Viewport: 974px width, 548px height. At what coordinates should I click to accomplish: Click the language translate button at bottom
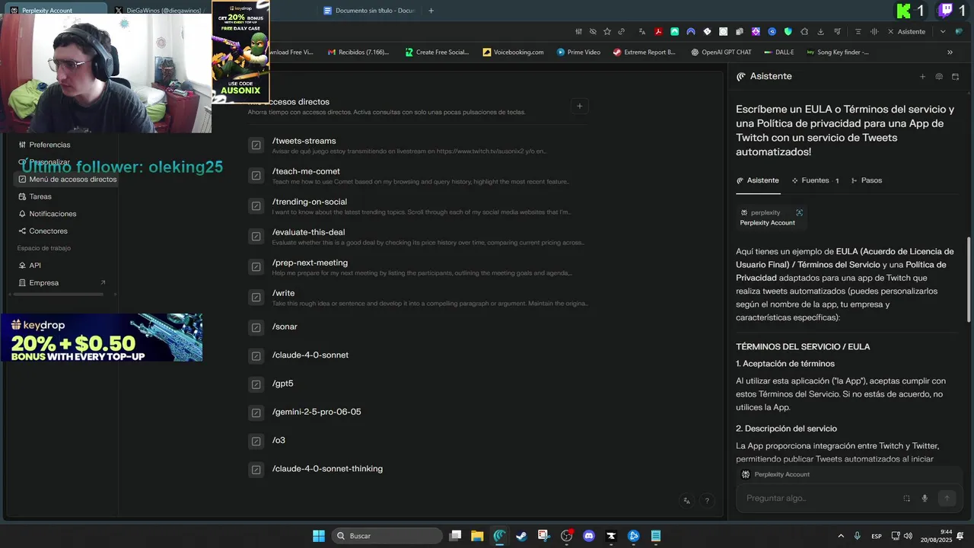(x=687, y=501)
